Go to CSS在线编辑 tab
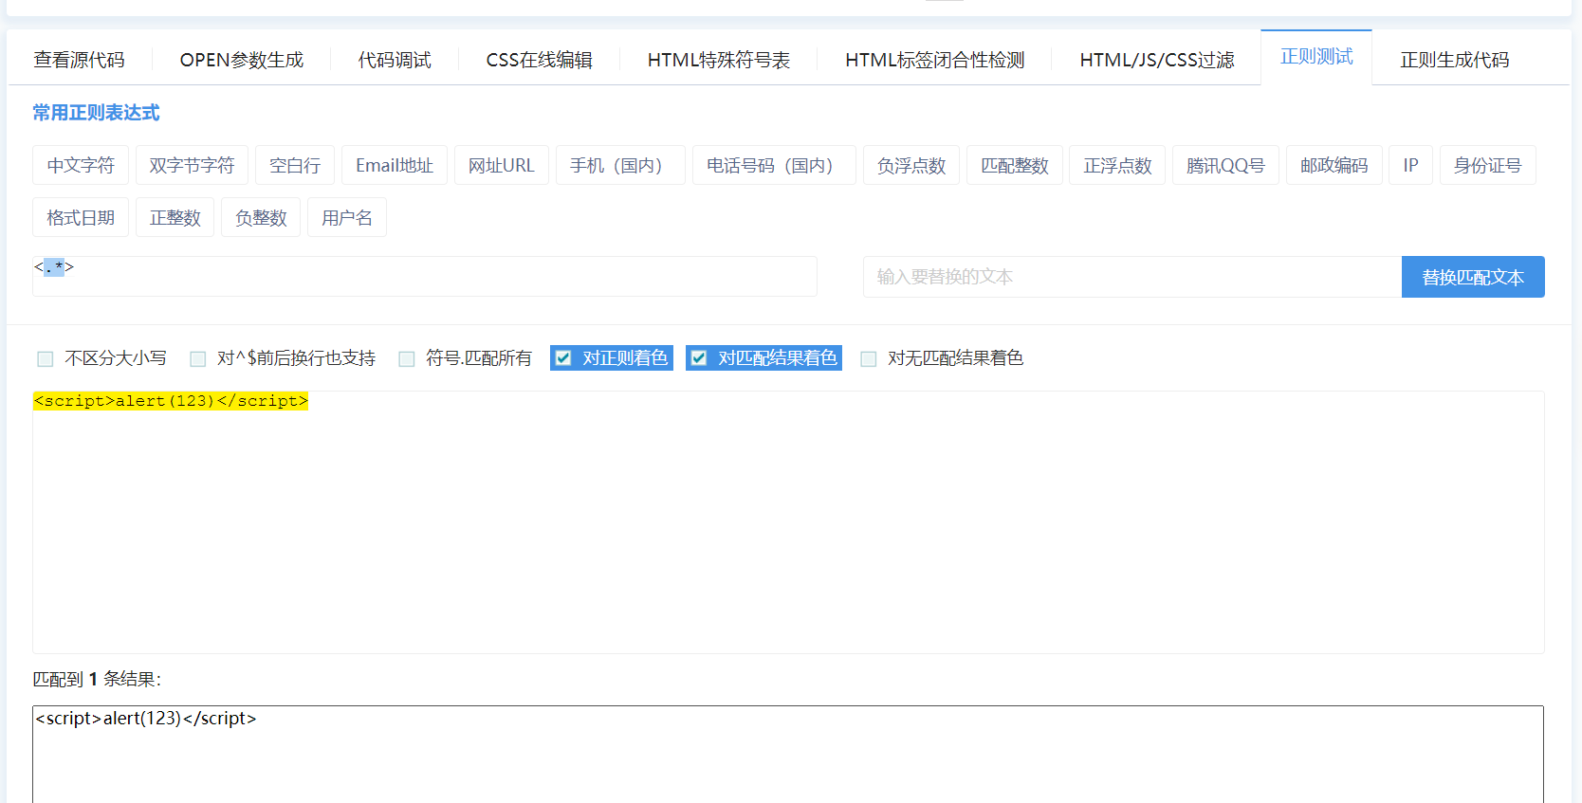Screen dimensions: 1582x803 (539, 60)
